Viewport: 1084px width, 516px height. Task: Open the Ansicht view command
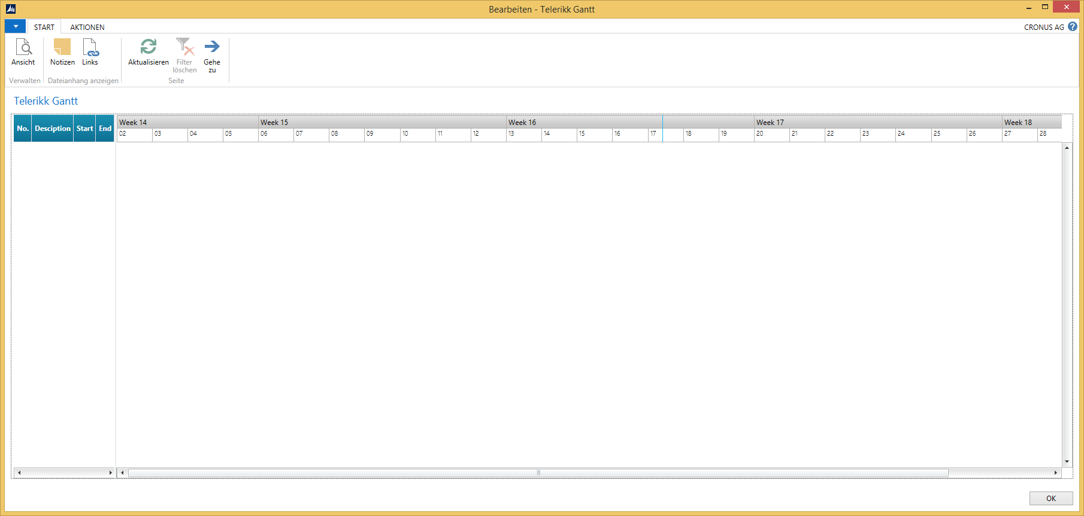point(23,52)
